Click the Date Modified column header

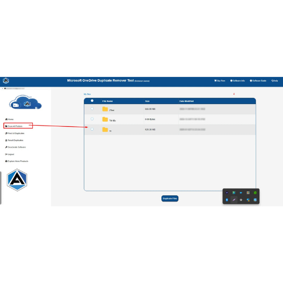(186, 101)
